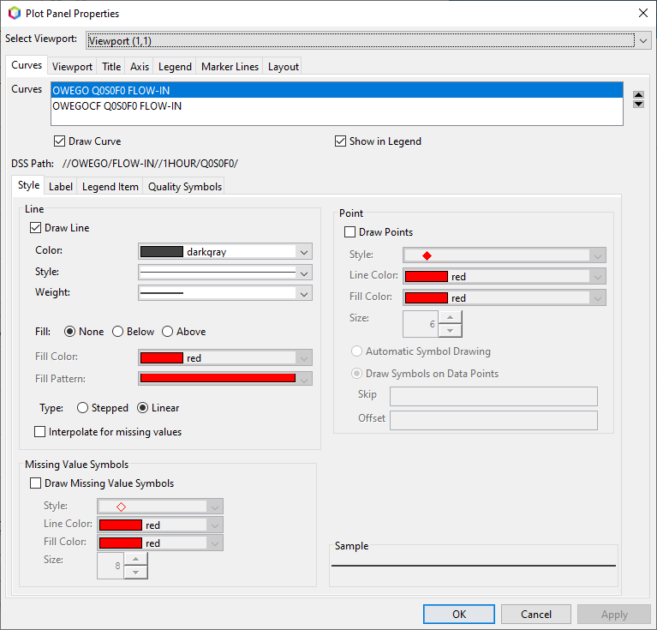Select Draw Symbols on Data Points
Screen dimensions: 657x630
(x=356, y=374)
